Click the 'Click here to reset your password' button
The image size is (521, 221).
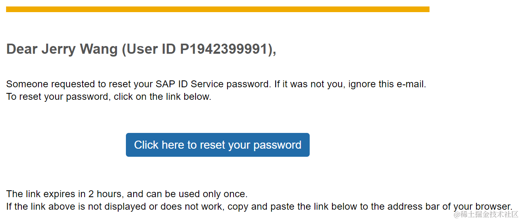217,145
